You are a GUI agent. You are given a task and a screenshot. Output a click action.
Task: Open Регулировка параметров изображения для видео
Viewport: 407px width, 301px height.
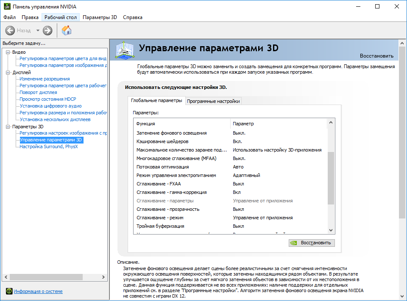[x=63, y=65]
